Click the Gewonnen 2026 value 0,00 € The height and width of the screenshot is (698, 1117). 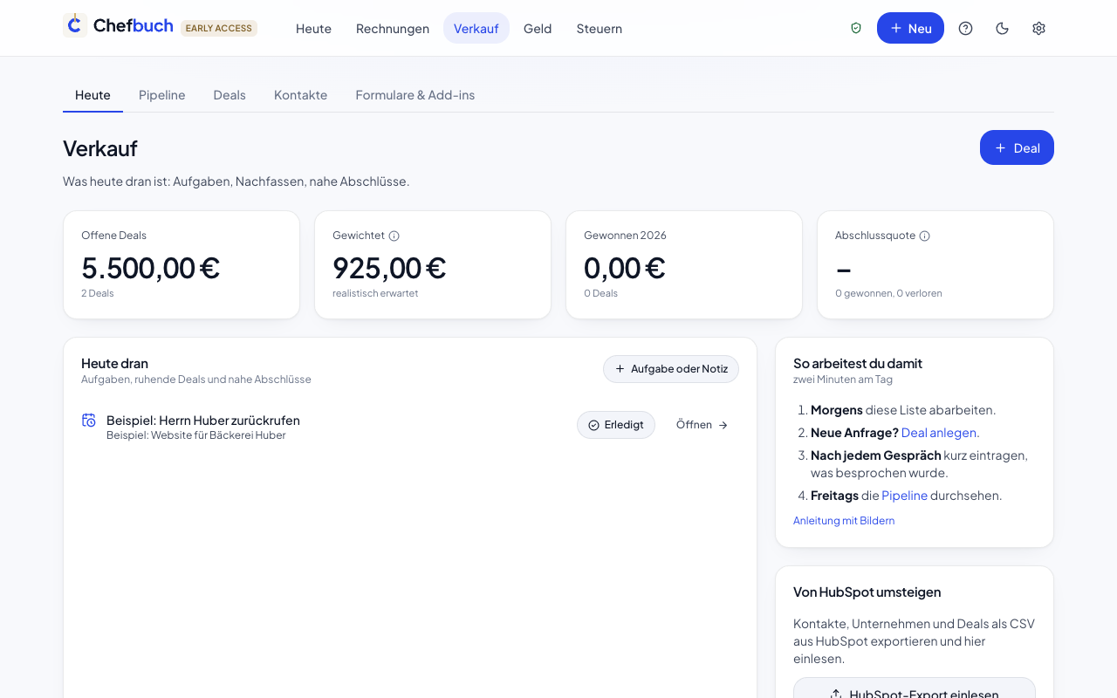[625, 267]
